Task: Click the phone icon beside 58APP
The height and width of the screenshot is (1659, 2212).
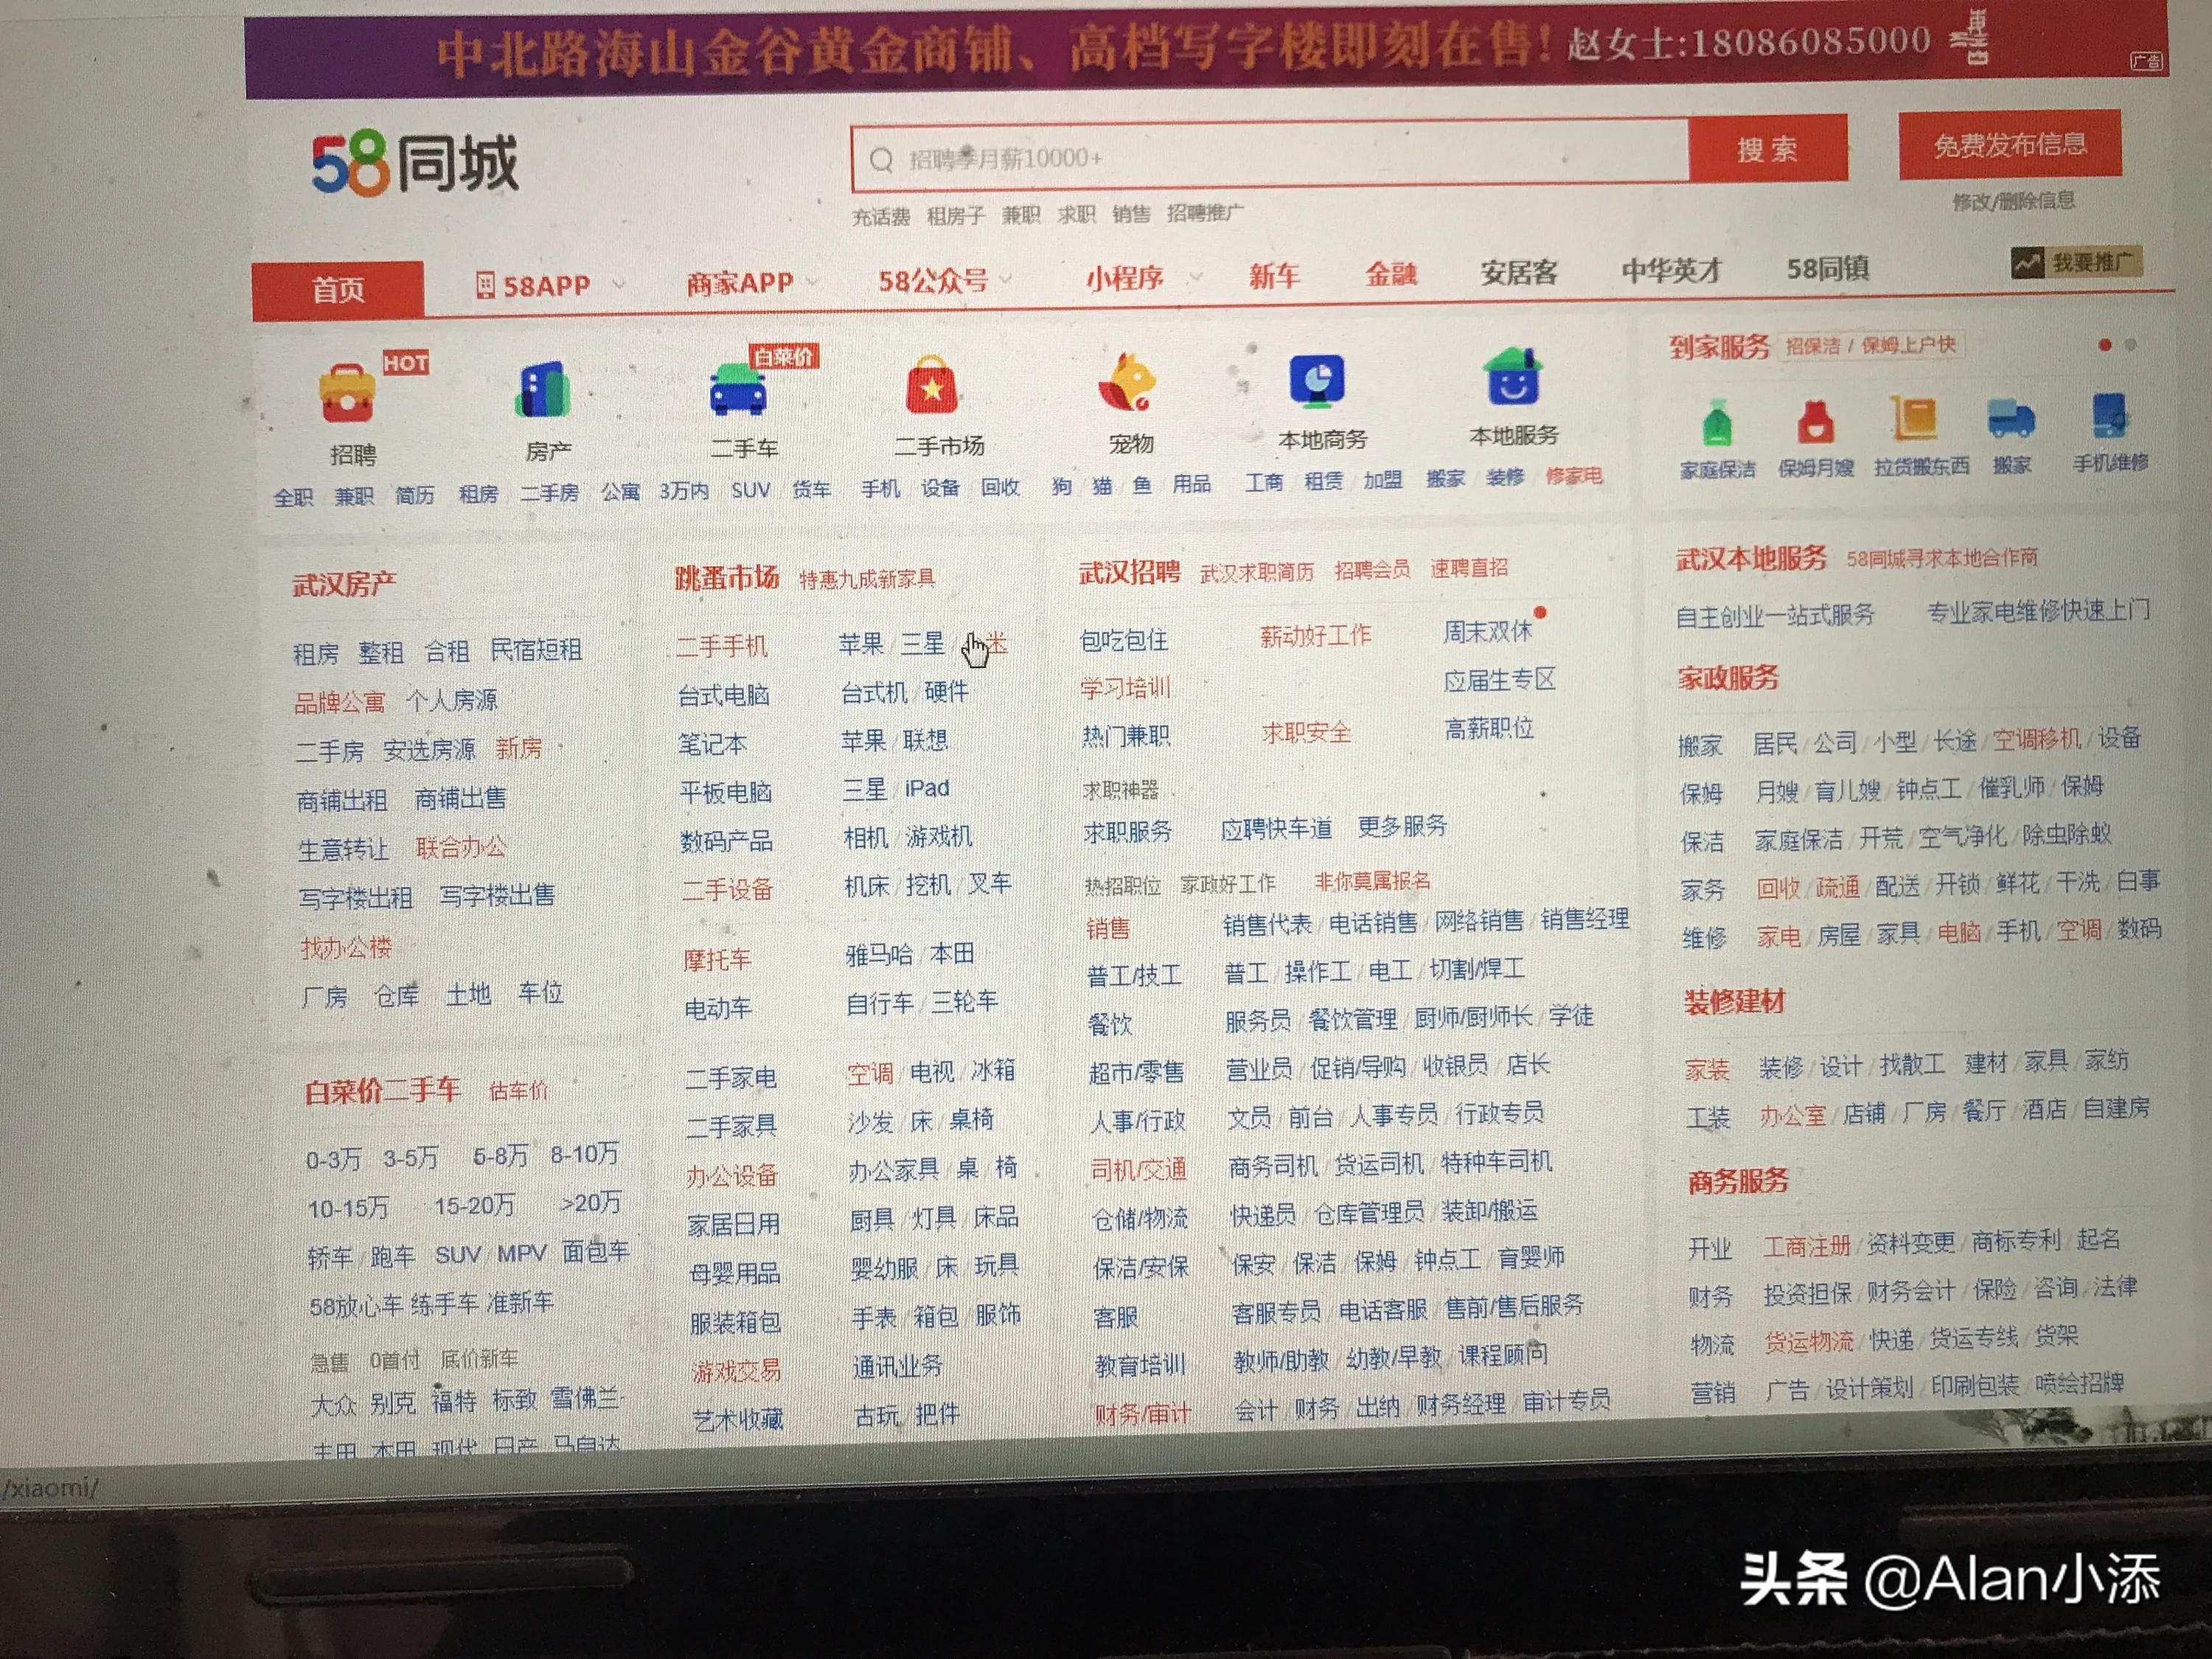Action: click(485, 285)
